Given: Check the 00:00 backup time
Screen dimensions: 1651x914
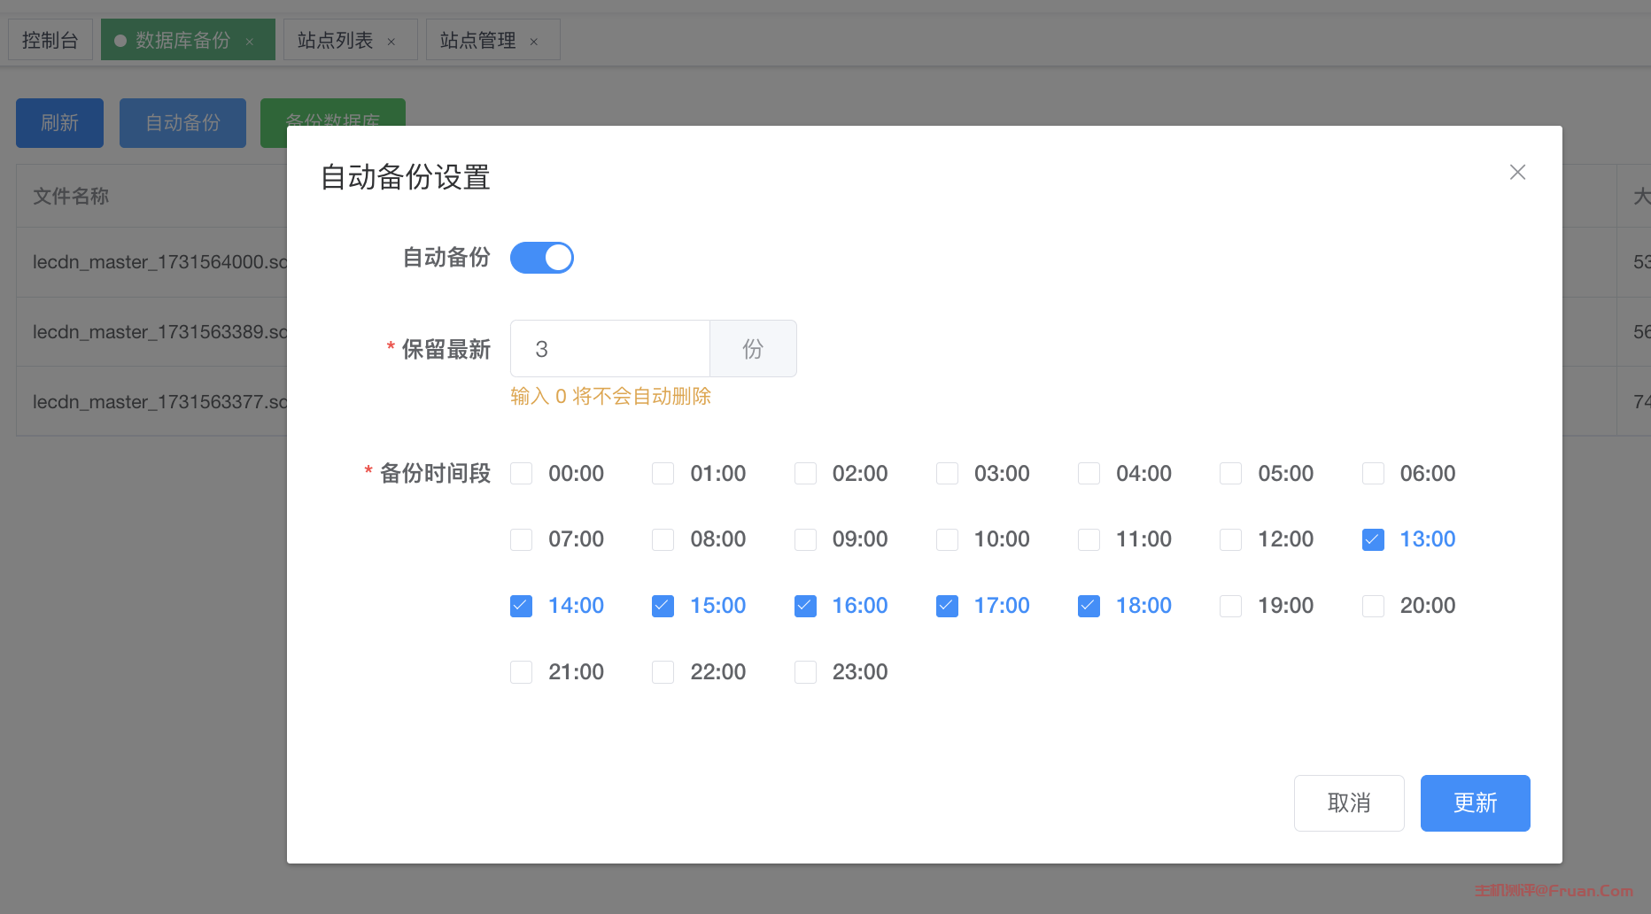Looking at the screenshot, I should (x=522, y=474).
